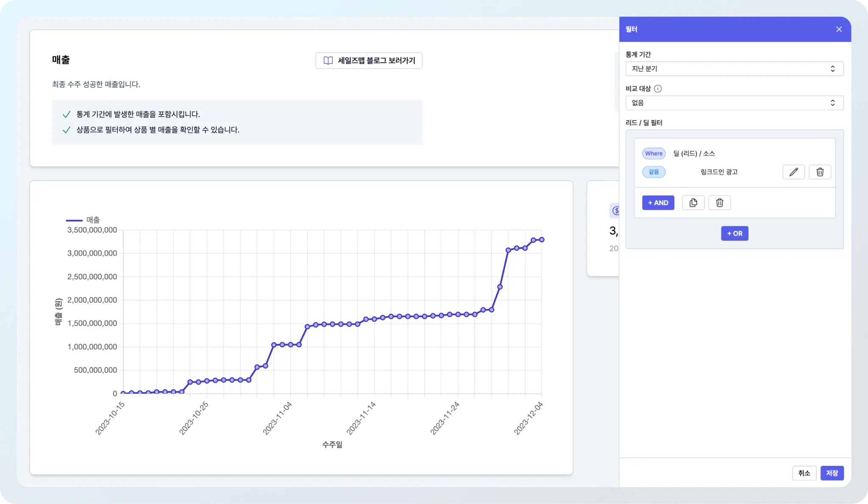
Task: Click the 같음 operator tag
Action: pyautogui.click(x=654, y=172)
